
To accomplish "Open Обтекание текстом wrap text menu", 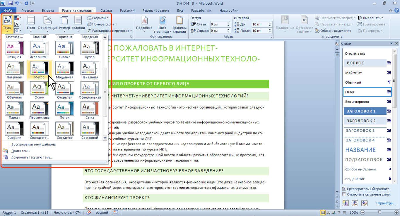I will point(304,24).
